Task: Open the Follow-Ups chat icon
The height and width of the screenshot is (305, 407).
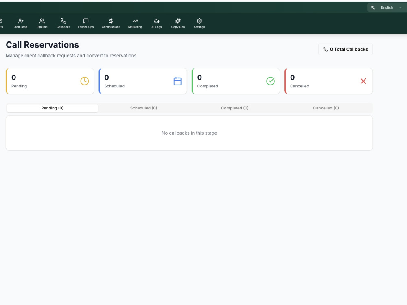Action: pos(85,21)
